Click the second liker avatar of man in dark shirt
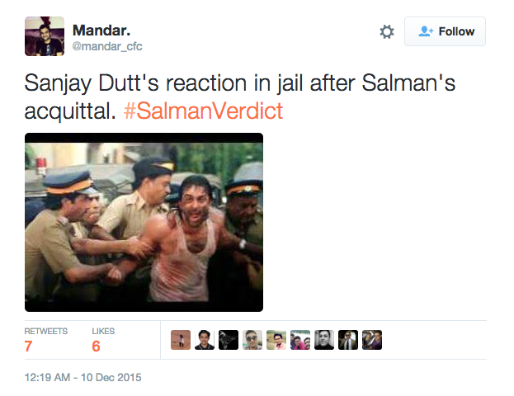Screen dimensions: 514x396 click(x=205, y=340)
